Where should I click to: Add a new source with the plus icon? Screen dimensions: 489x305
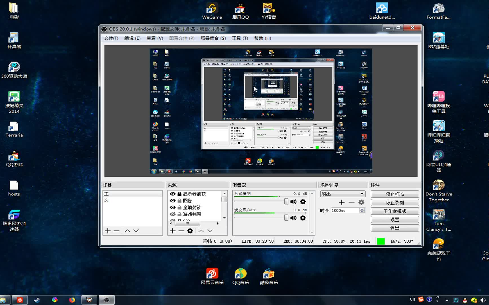(x=173, y=231)
